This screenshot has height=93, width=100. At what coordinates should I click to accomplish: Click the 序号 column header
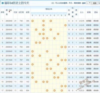[x=2, y=12]
